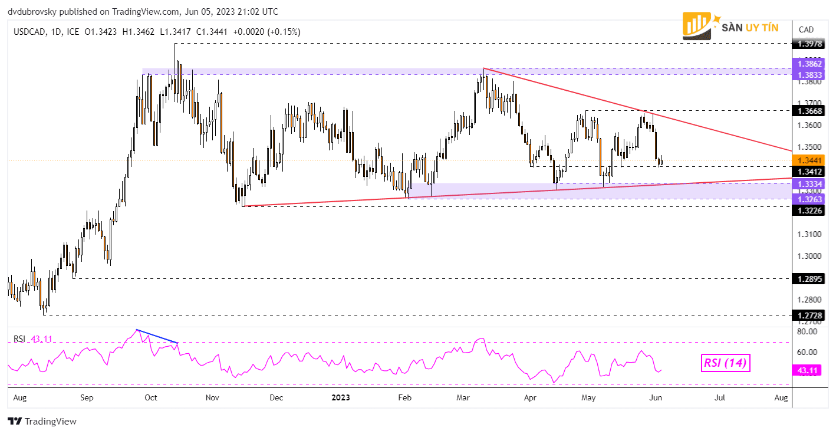Click the CAD currency label above price axis

click(x=806, y=29)
